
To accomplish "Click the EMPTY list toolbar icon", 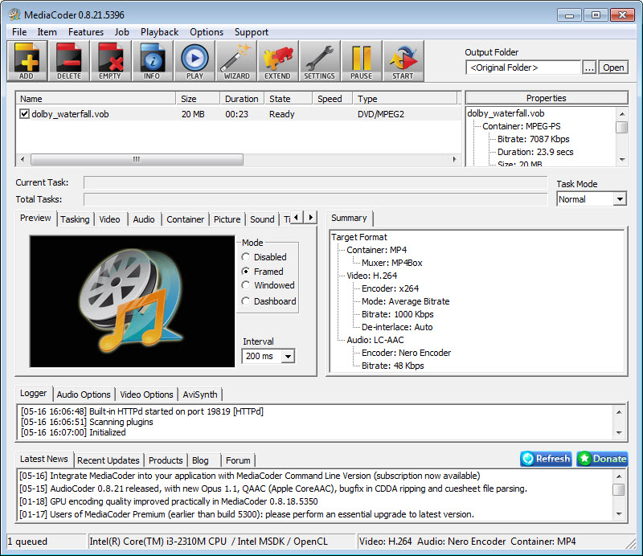I will pyautogui.click(x=110, y=61).
